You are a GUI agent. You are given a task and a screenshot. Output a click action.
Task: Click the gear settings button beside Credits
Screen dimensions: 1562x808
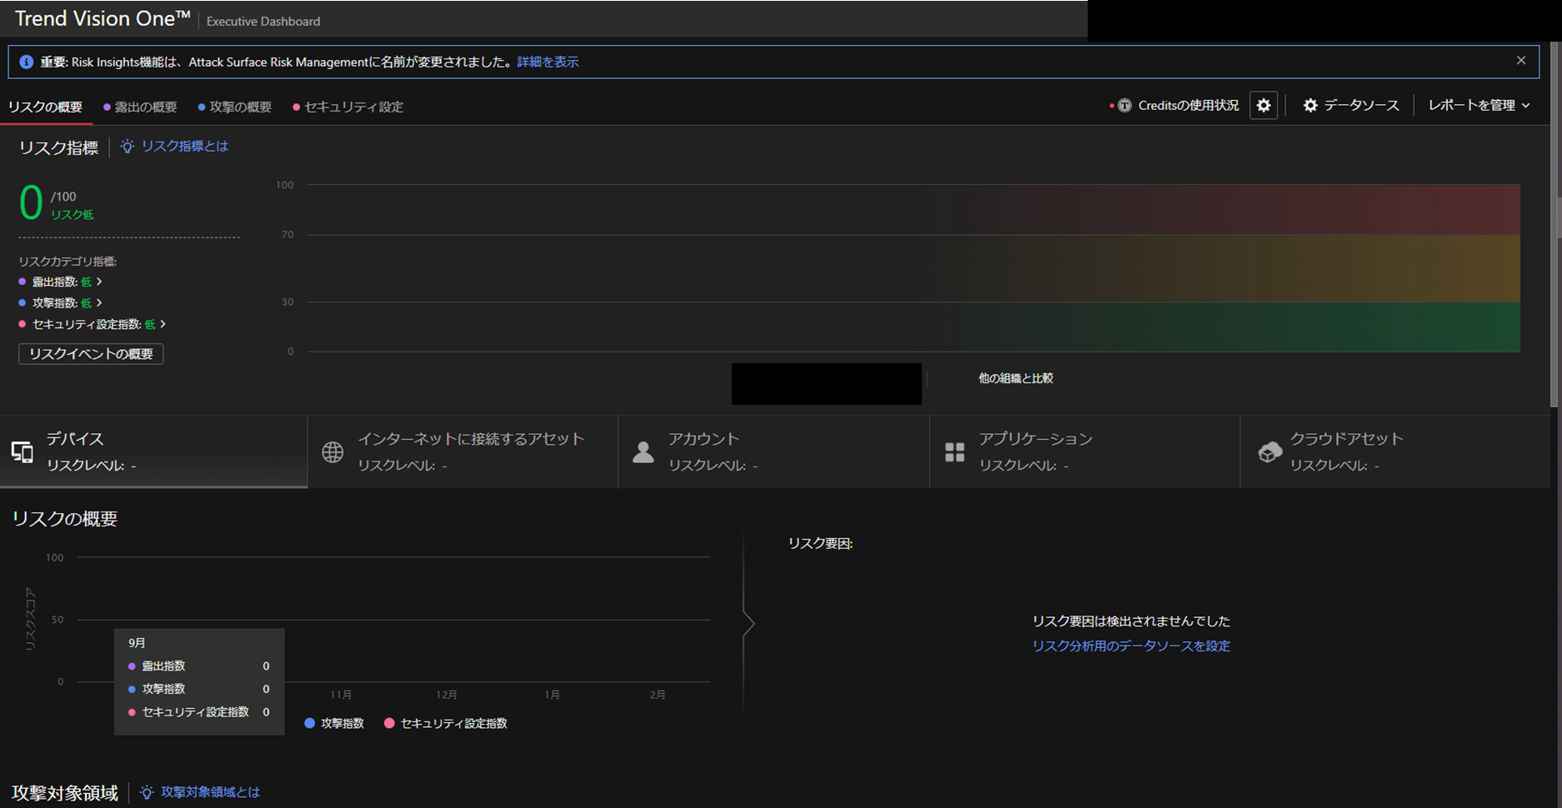coord(1263,106)
